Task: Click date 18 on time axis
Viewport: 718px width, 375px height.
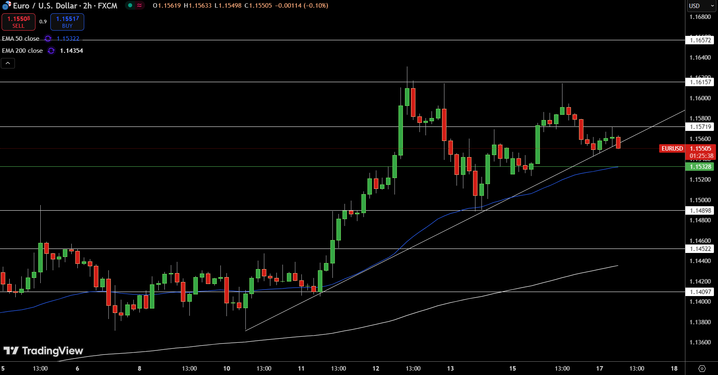Action: [674, 369]
